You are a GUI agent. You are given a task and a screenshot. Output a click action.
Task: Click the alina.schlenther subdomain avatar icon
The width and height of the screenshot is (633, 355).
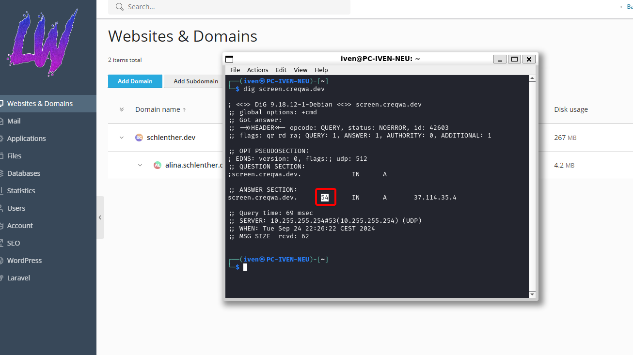[157, 165]
